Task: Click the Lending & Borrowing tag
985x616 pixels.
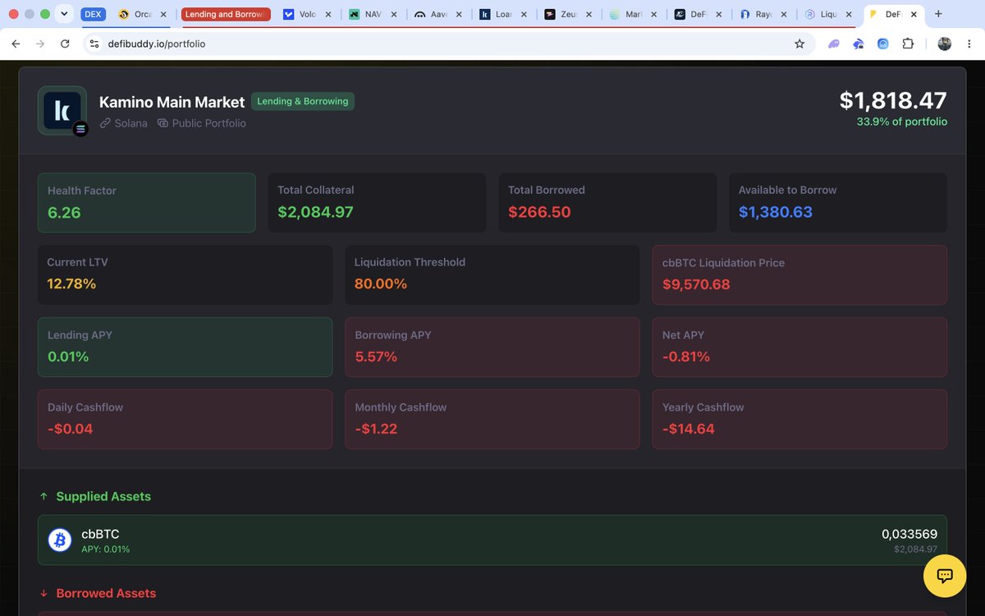Action: coord(303,101)
